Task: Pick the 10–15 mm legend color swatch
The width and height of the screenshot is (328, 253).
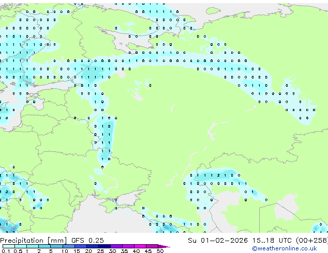Action: (x=68, y=246)
